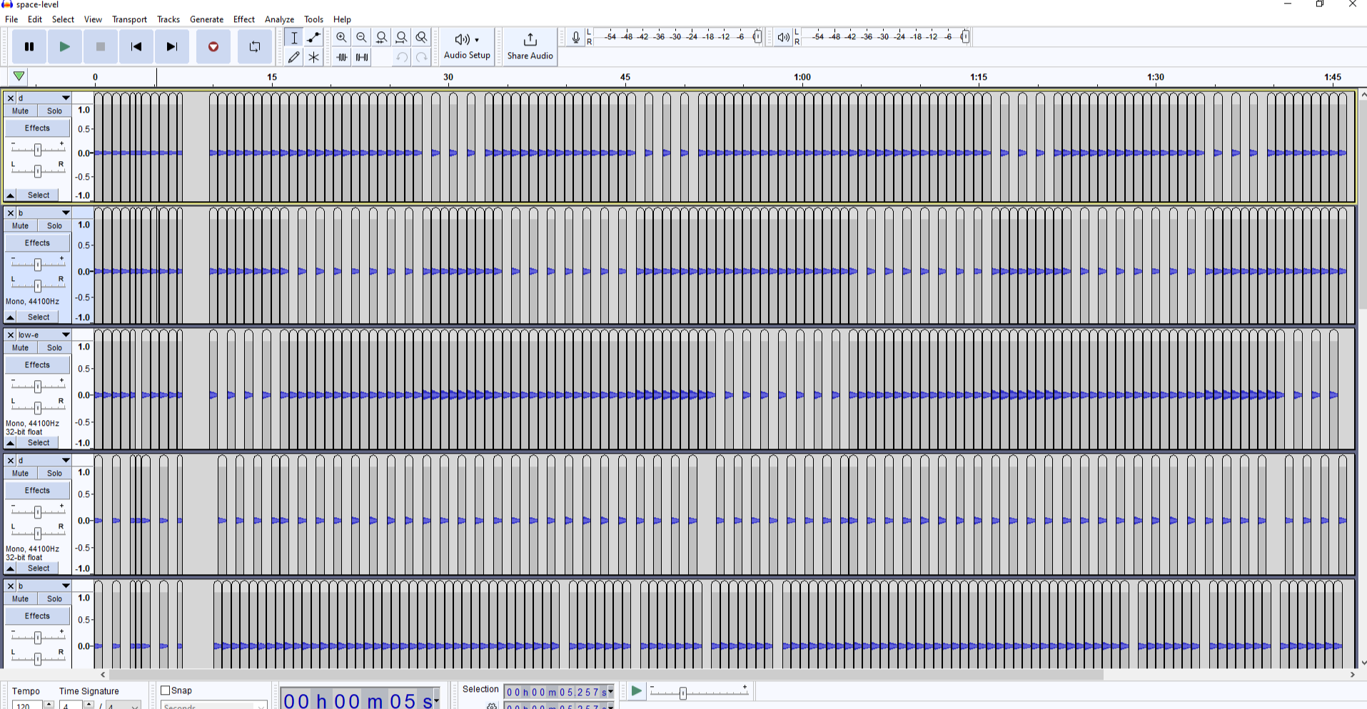Choose the Multi-tool asterisk icon
This screenshot has height=709, width=1367.
pyautogui.click(x=313, y=57)
